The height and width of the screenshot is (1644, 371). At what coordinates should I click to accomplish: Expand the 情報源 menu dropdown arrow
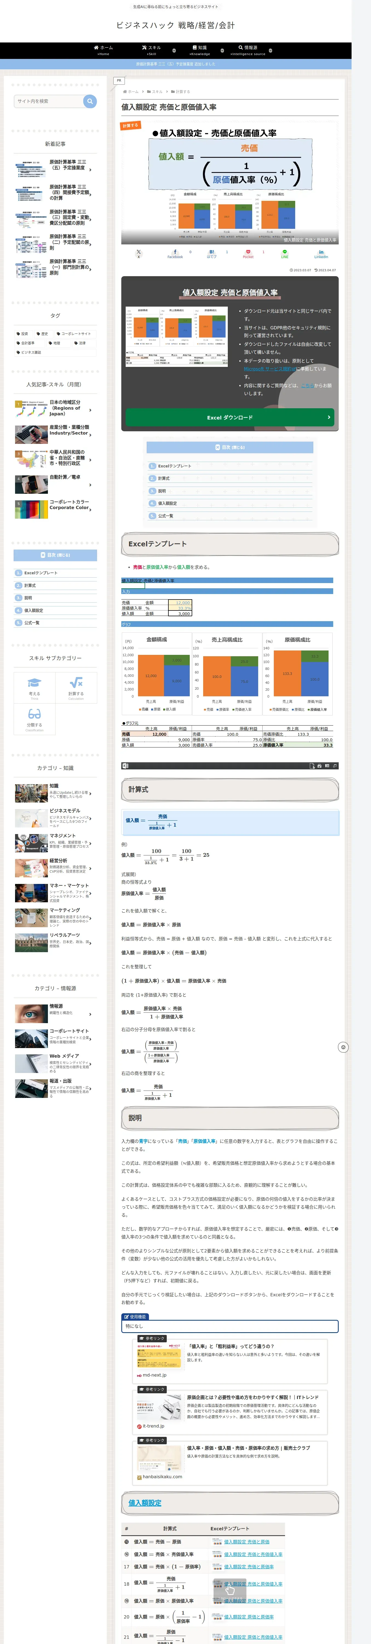270,50
